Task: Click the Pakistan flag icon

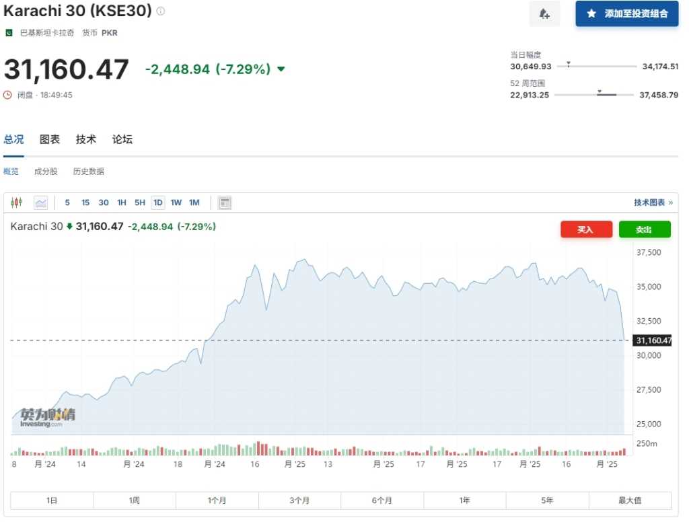Action: [x=9, y=32]
